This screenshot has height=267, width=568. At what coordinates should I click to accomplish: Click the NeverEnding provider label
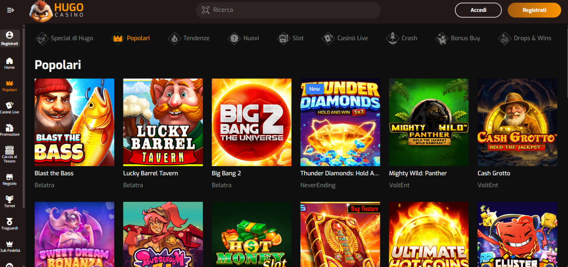coord(318,185)
